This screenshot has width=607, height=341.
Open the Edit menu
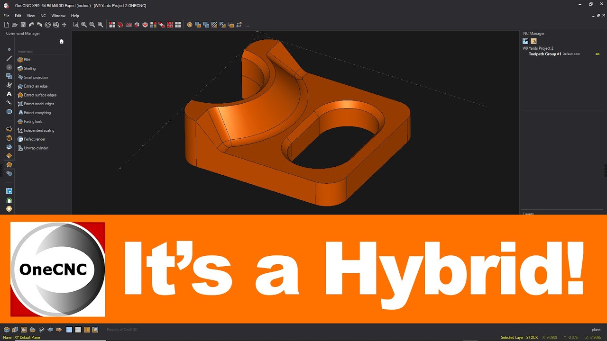[x=18, y=16]
